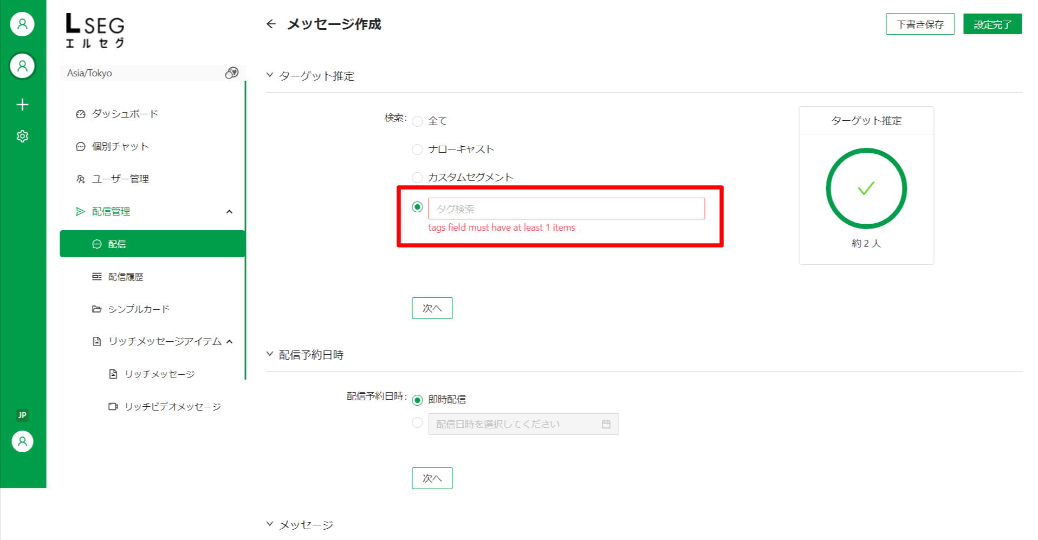Click the top user avatar icon
1038x540 pixels.
[x=22, y=24]
